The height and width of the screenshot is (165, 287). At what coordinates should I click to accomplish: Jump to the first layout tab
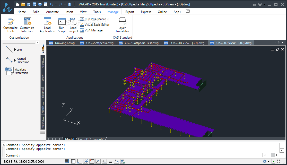point(48,139)
